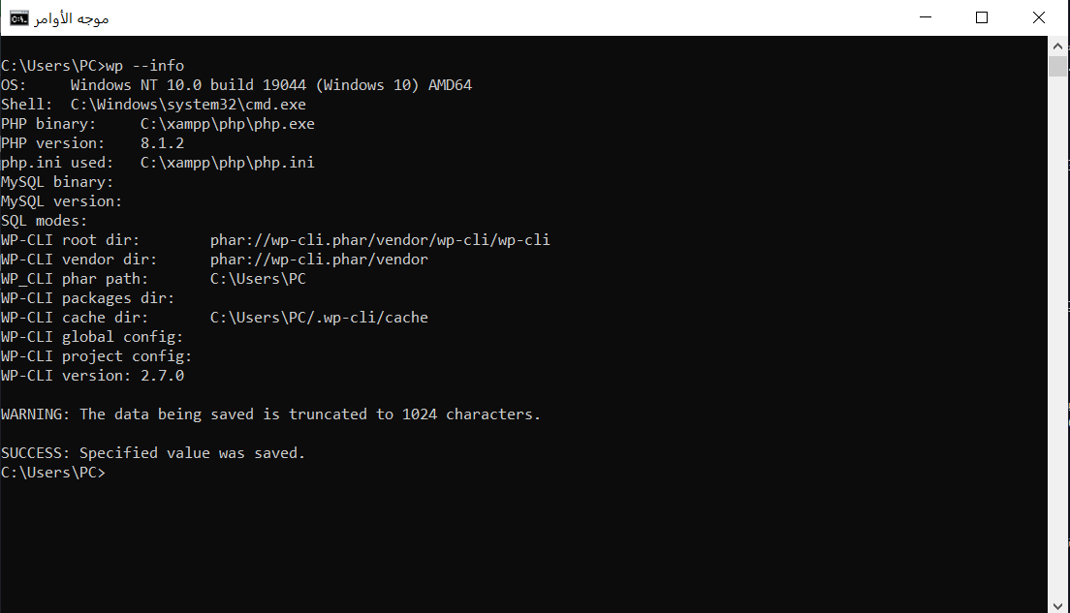Maximize the Command Prompt window
This screenshot has height=613, width=1070.
[x=981, y=17]
